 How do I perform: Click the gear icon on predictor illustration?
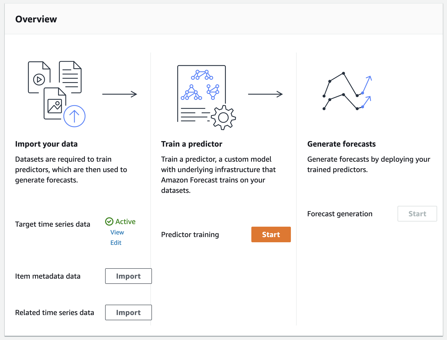223,117
